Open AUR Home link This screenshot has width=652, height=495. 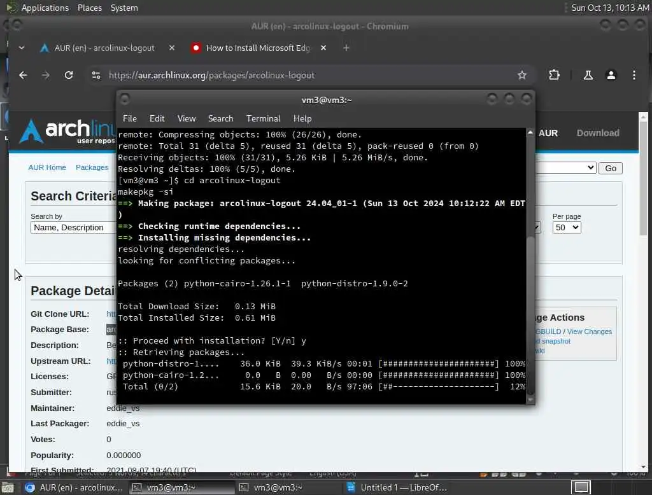tap(47, 167)
